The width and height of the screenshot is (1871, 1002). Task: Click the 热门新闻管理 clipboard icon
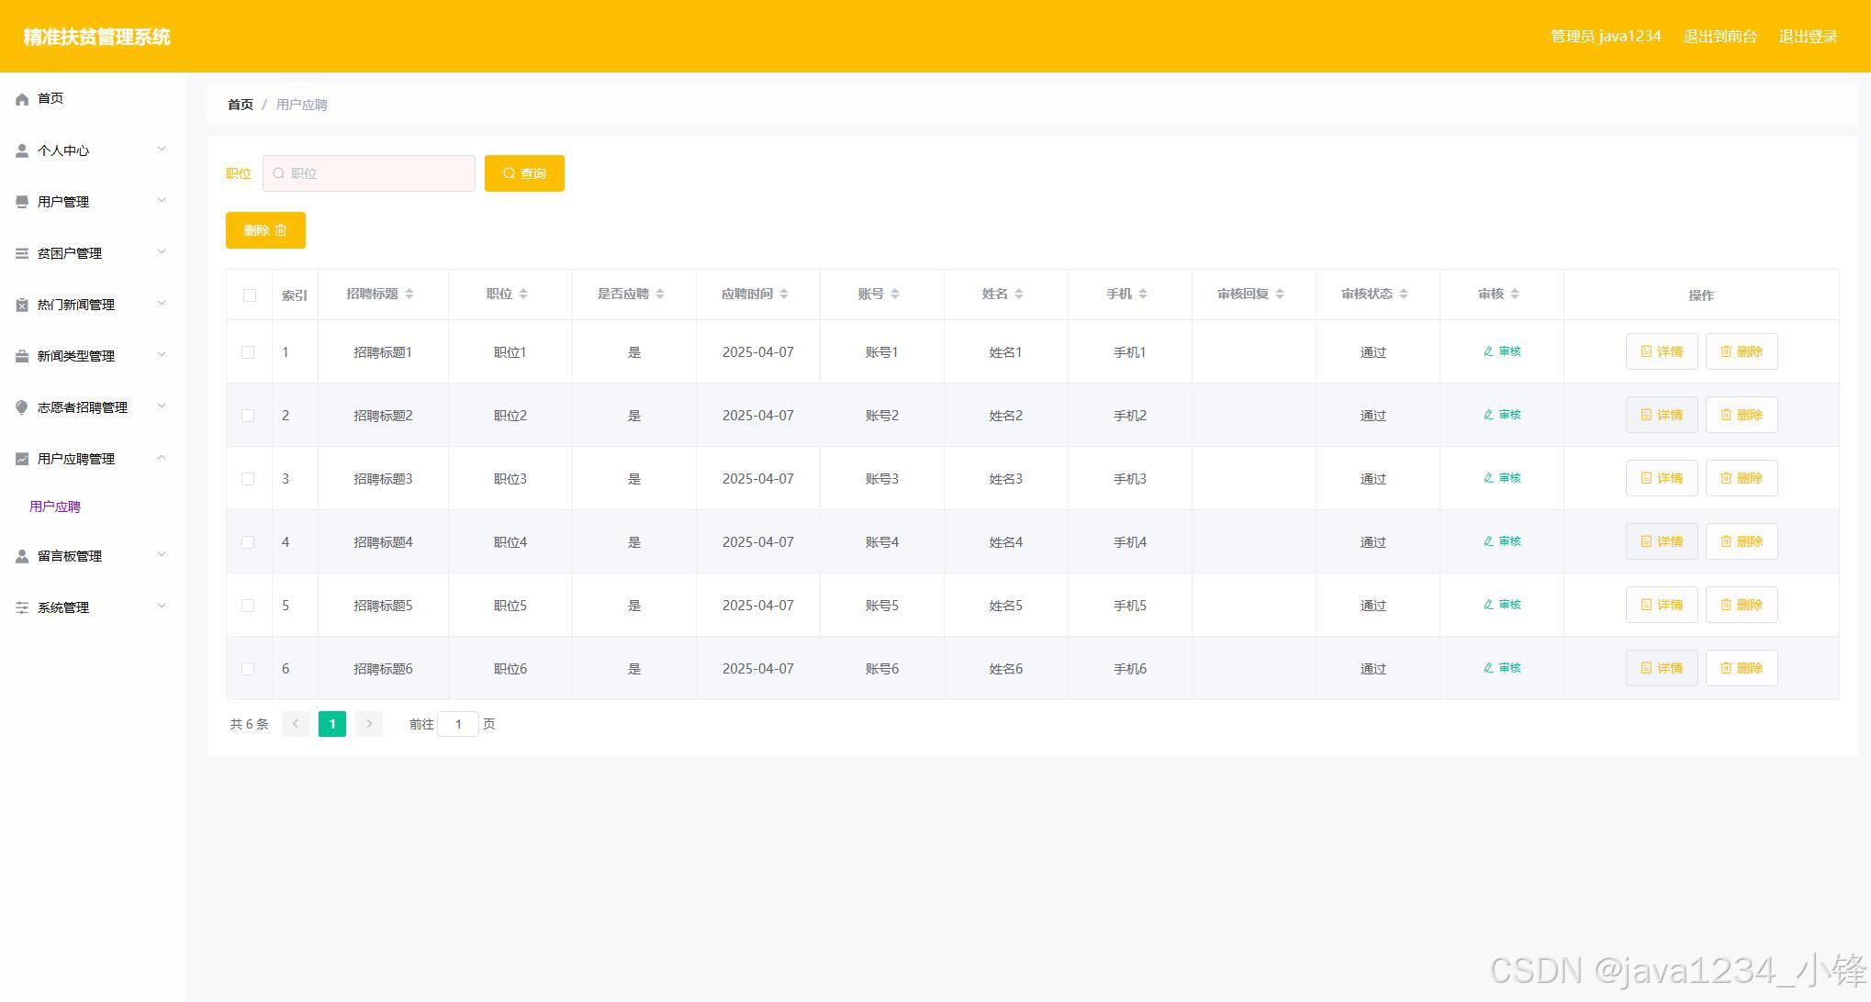click(22, 305)
